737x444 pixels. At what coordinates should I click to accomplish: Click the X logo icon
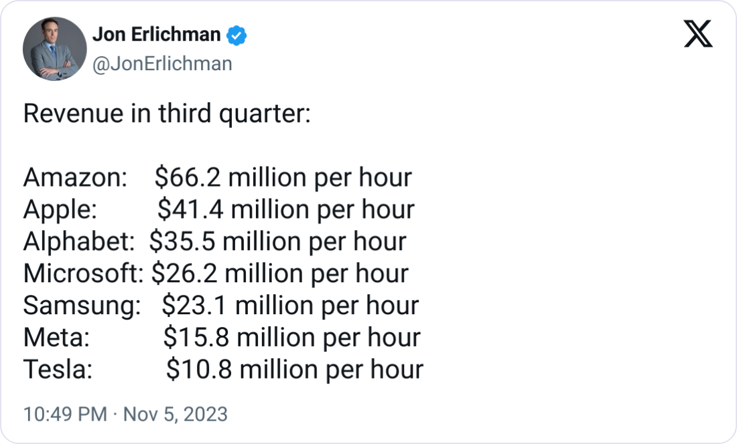tap(698, 34)
